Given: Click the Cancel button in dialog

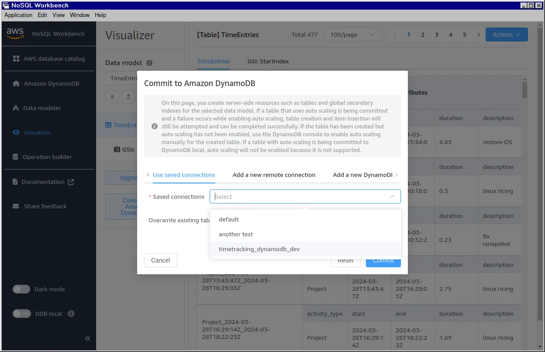Looking at the screenshot, I should (160, 260).
